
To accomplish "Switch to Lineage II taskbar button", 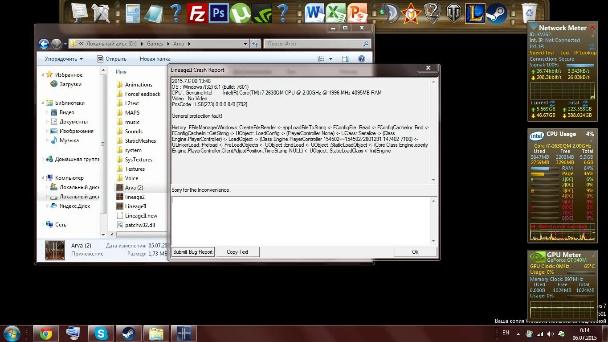I will click(184, 334).
